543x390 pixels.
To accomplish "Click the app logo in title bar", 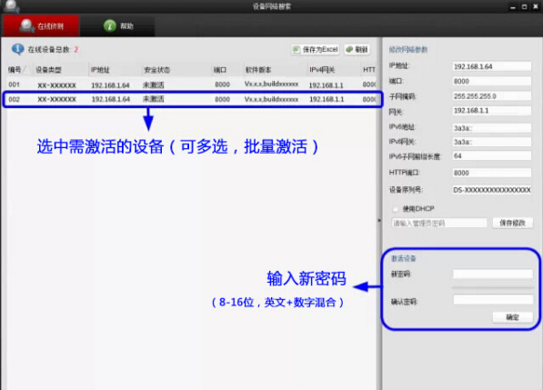I will point(12,5).
